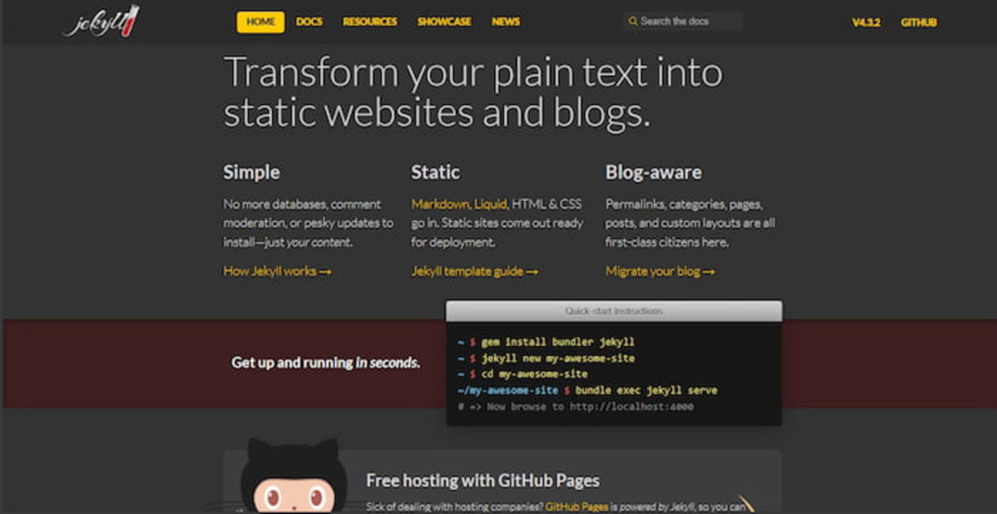Open the Jekyll template guide link
997x514 pixels.
[x=475, y=272]
